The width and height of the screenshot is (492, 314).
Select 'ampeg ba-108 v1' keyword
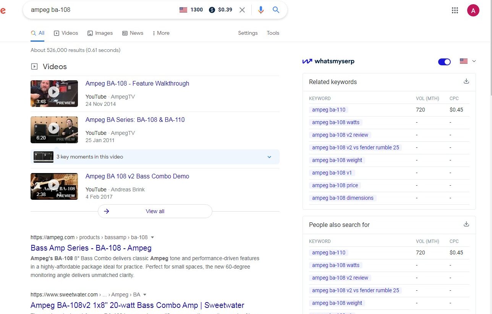point(332,173)
